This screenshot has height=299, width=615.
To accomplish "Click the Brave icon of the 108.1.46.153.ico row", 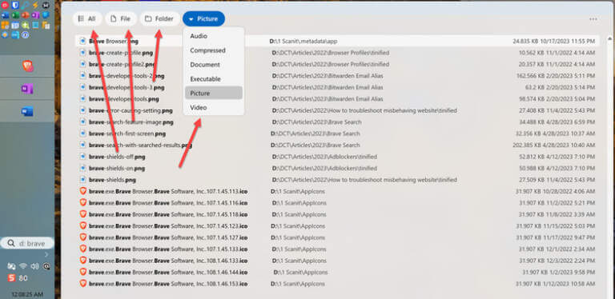I will tap(83, 283).
